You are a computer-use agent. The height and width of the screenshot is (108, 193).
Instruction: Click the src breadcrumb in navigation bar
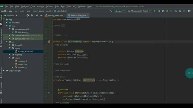point(16,11)
